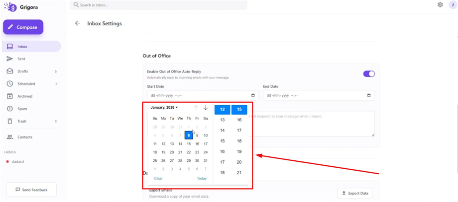Jump to Today in the calendar
This screenshot has height=202, width=458.
coord(202,178)
